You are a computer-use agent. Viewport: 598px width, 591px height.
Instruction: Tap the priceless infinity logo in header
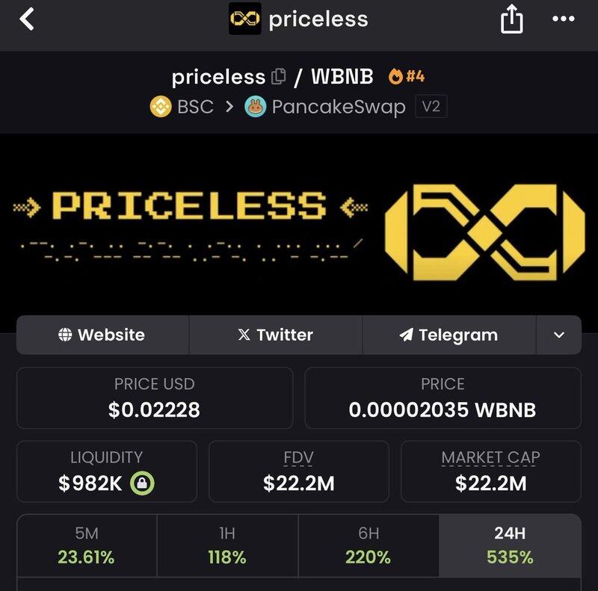click(x=245, y=19)
